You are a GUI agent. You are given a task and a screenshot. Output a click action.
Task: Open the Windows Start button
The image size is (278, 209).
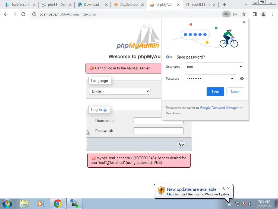(7, 204)
